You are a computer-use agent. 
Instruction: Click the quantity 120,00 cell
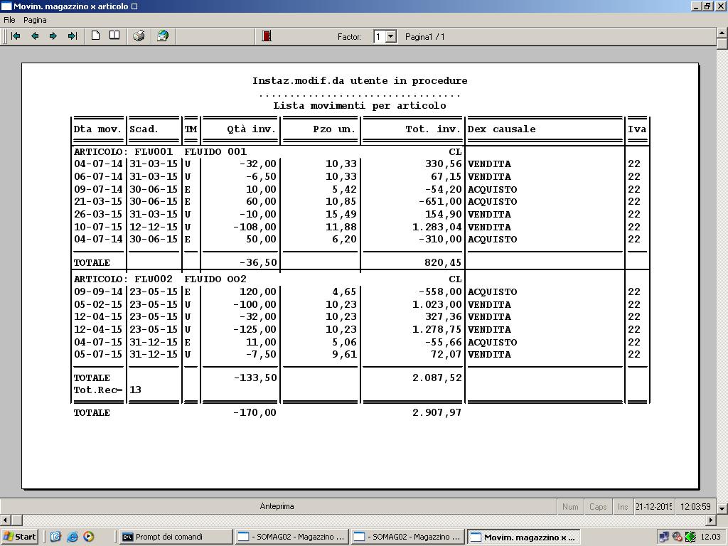point(257,292)
